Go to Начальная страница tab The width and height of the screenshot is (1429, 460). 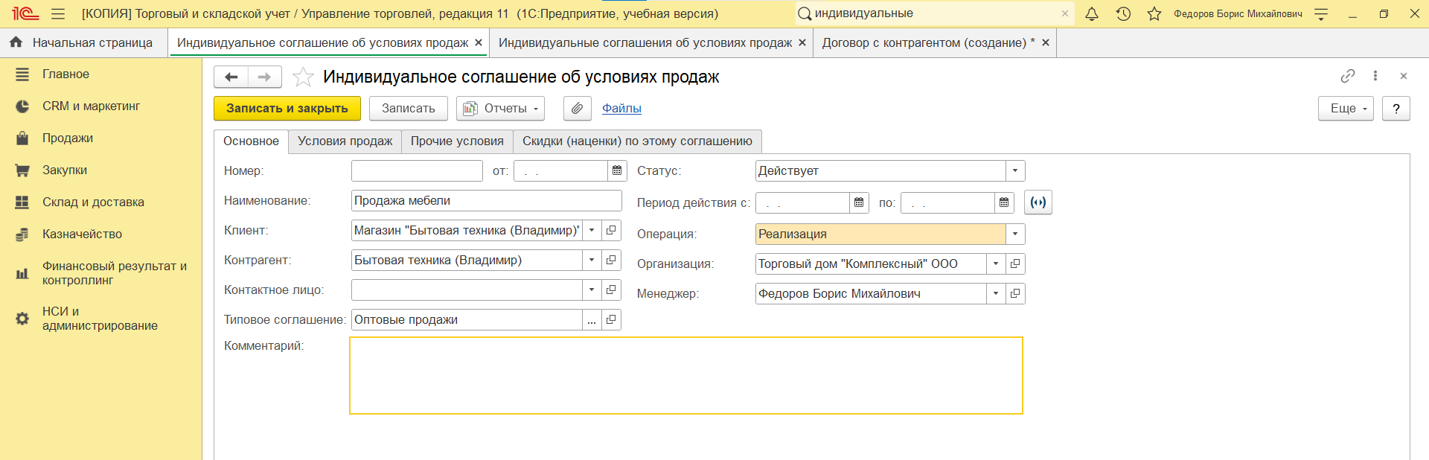pos(83,42)
